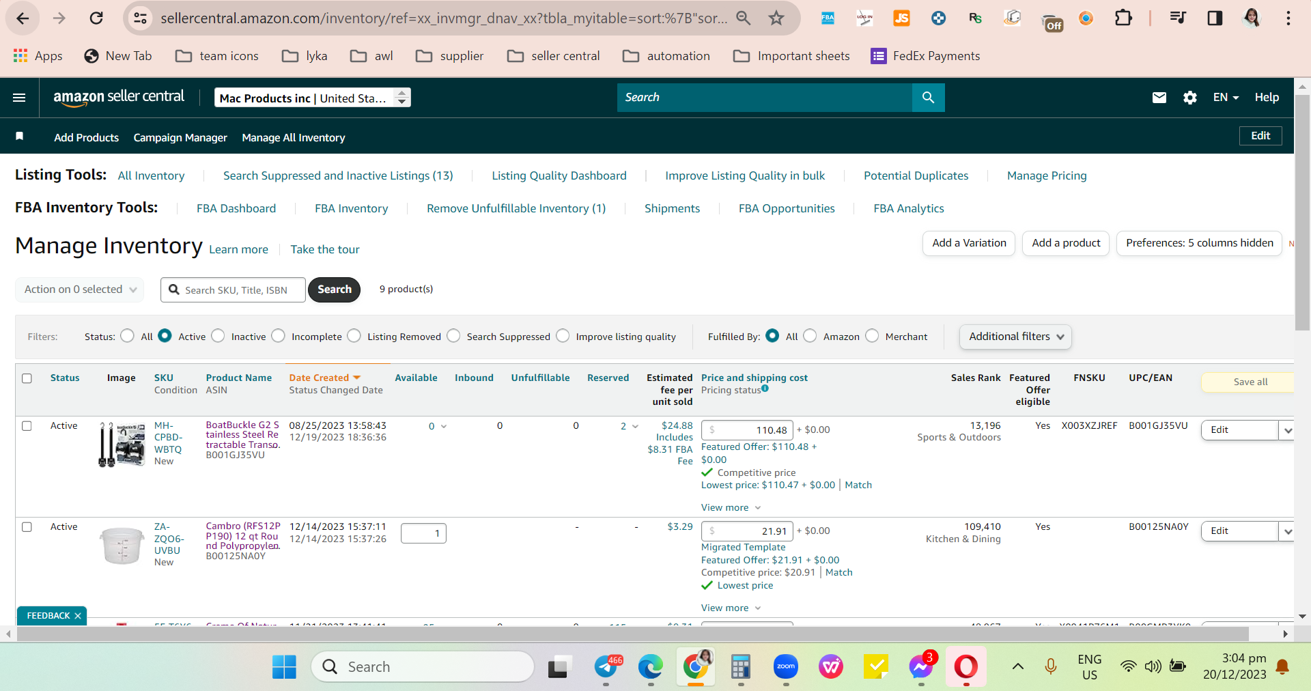Sort by the Date Created column
The width and height of the screenshot is (1311, 691).
[324, 378]
